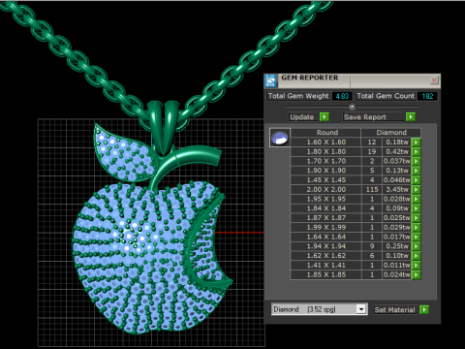Click green arrow next to Save Report
Image resolution: width=465 pixels, height=349 pixels.
tap(411, 117)
